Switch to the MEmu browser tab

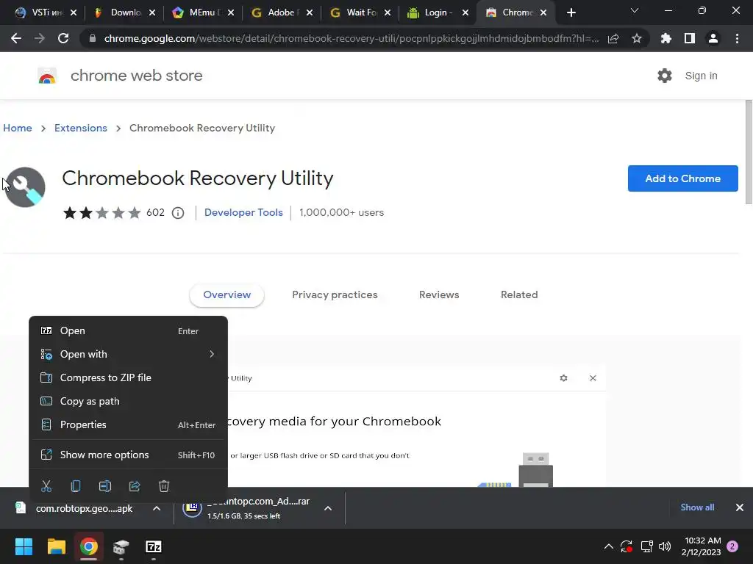(203, 12)
